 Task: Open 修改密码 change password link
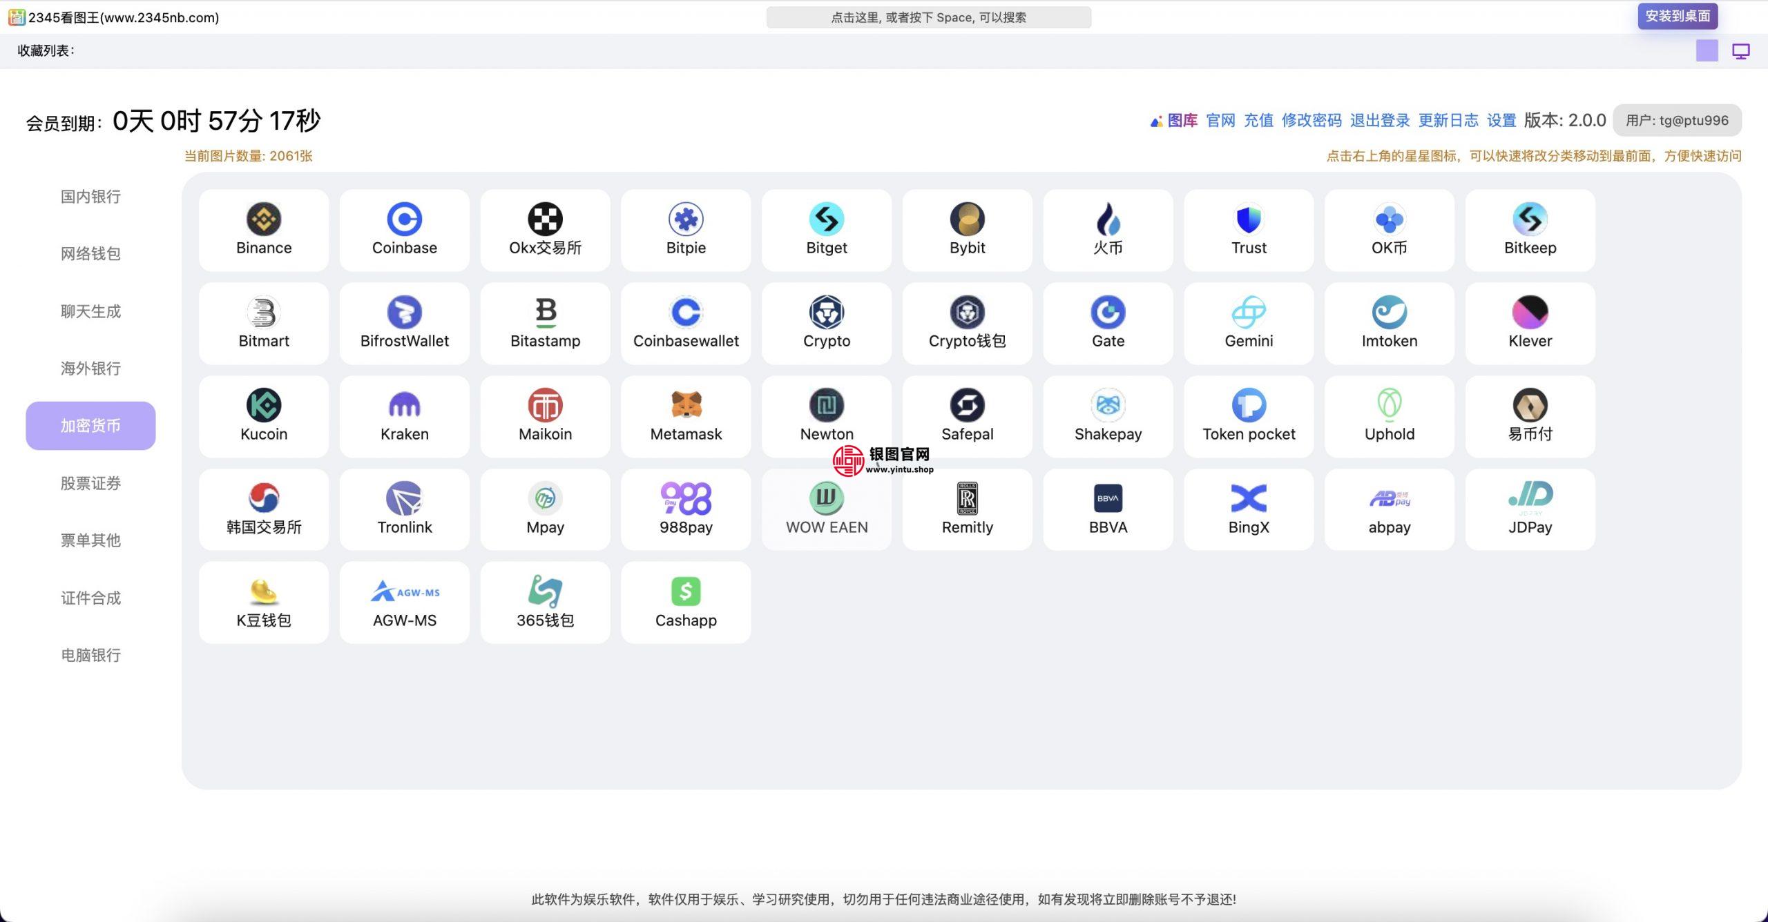tap(1311, 121)
